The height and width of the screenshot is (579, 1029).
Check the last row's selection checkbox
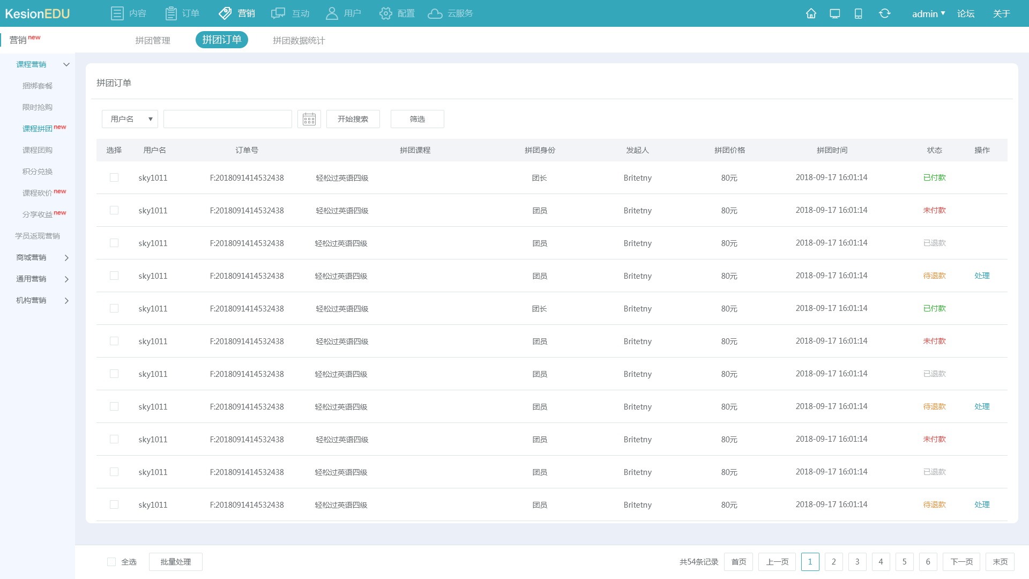coord(114,504)
